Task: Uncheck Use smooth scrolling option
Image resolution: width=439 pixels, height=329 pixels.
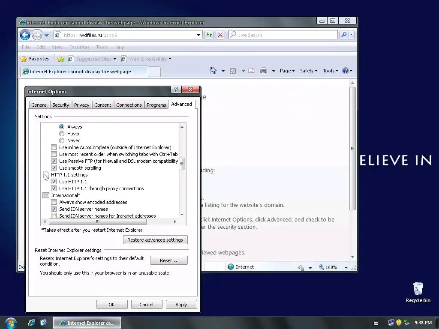Action: coord(54,168)
